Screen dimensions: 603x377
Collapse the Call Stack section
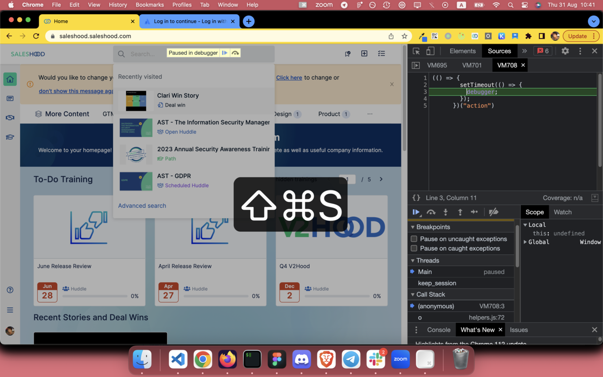click(x=462, y=294)
